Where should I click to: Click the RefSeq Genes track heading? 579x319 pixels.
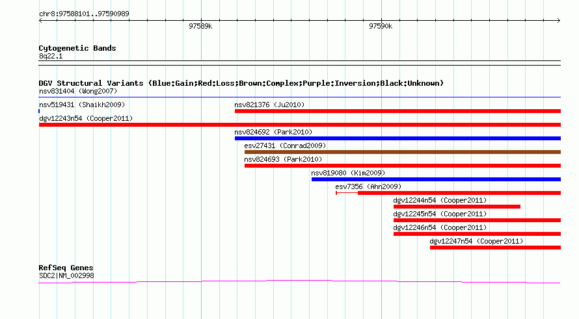tap(66, 268)
